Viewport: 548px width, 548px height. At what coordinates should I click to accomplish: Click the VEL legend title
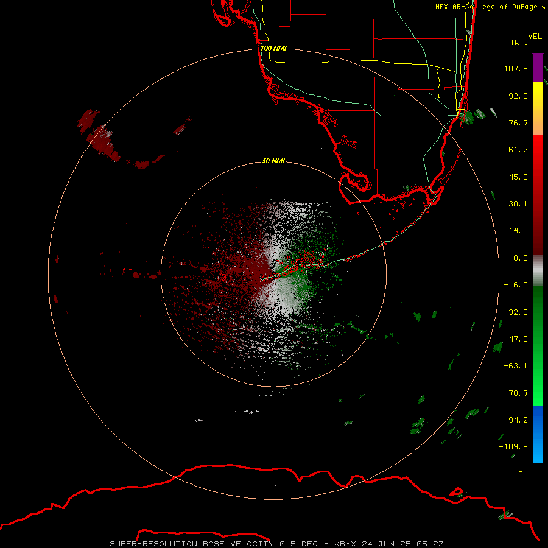[535, 37]
